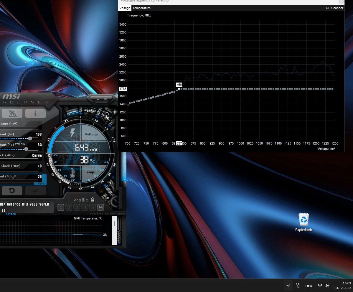Click the save profile floppy disk icon

tap(101, 207)
